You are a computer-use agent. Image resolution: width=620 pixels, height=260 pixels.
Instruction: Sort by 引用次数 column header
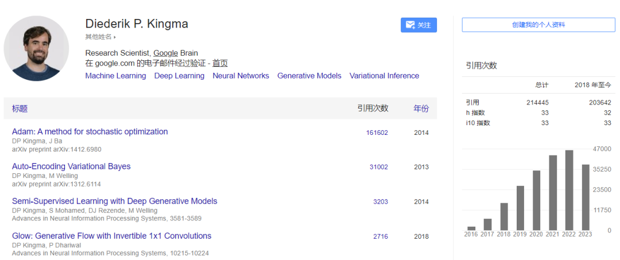click(373, 108)
